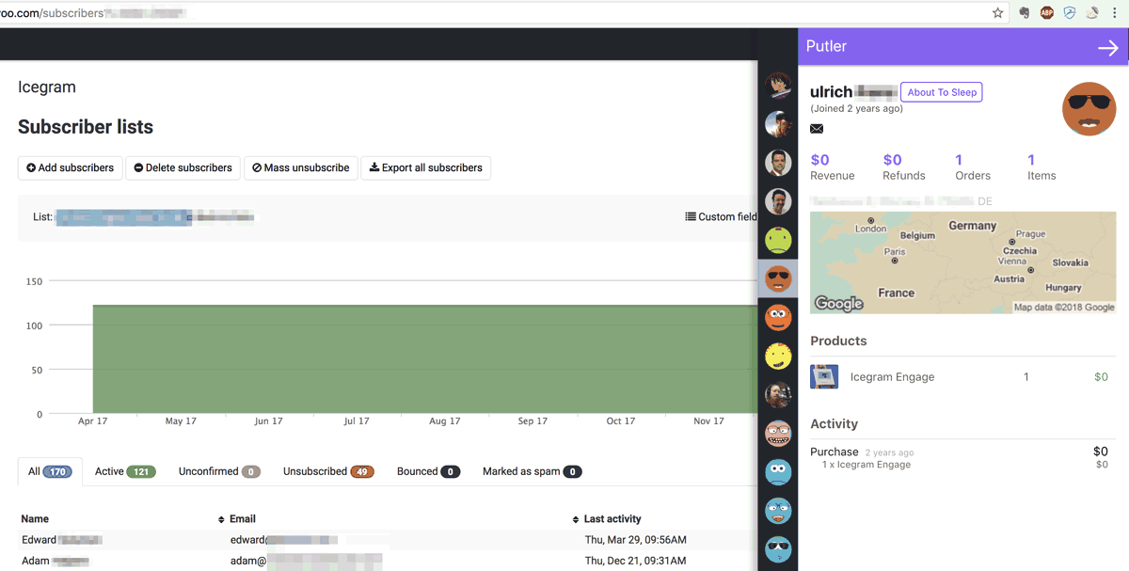This screenshot has height=571, width=1129.
Task: Click the About To Sleep badge
Action: click(942, 92)
